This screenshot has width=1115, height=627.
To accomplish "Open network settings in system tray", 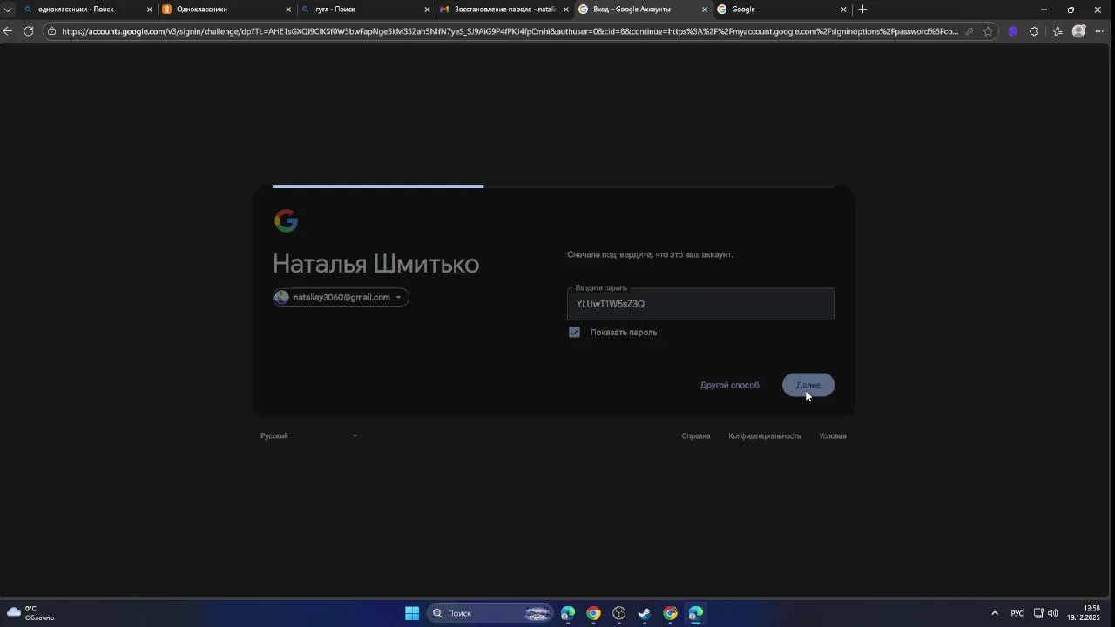I will click(1038, 613).
